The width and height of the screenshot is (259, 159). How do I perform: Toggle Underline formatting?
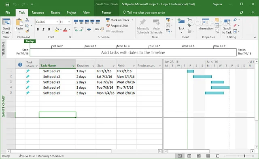click(x=49, y=29)
